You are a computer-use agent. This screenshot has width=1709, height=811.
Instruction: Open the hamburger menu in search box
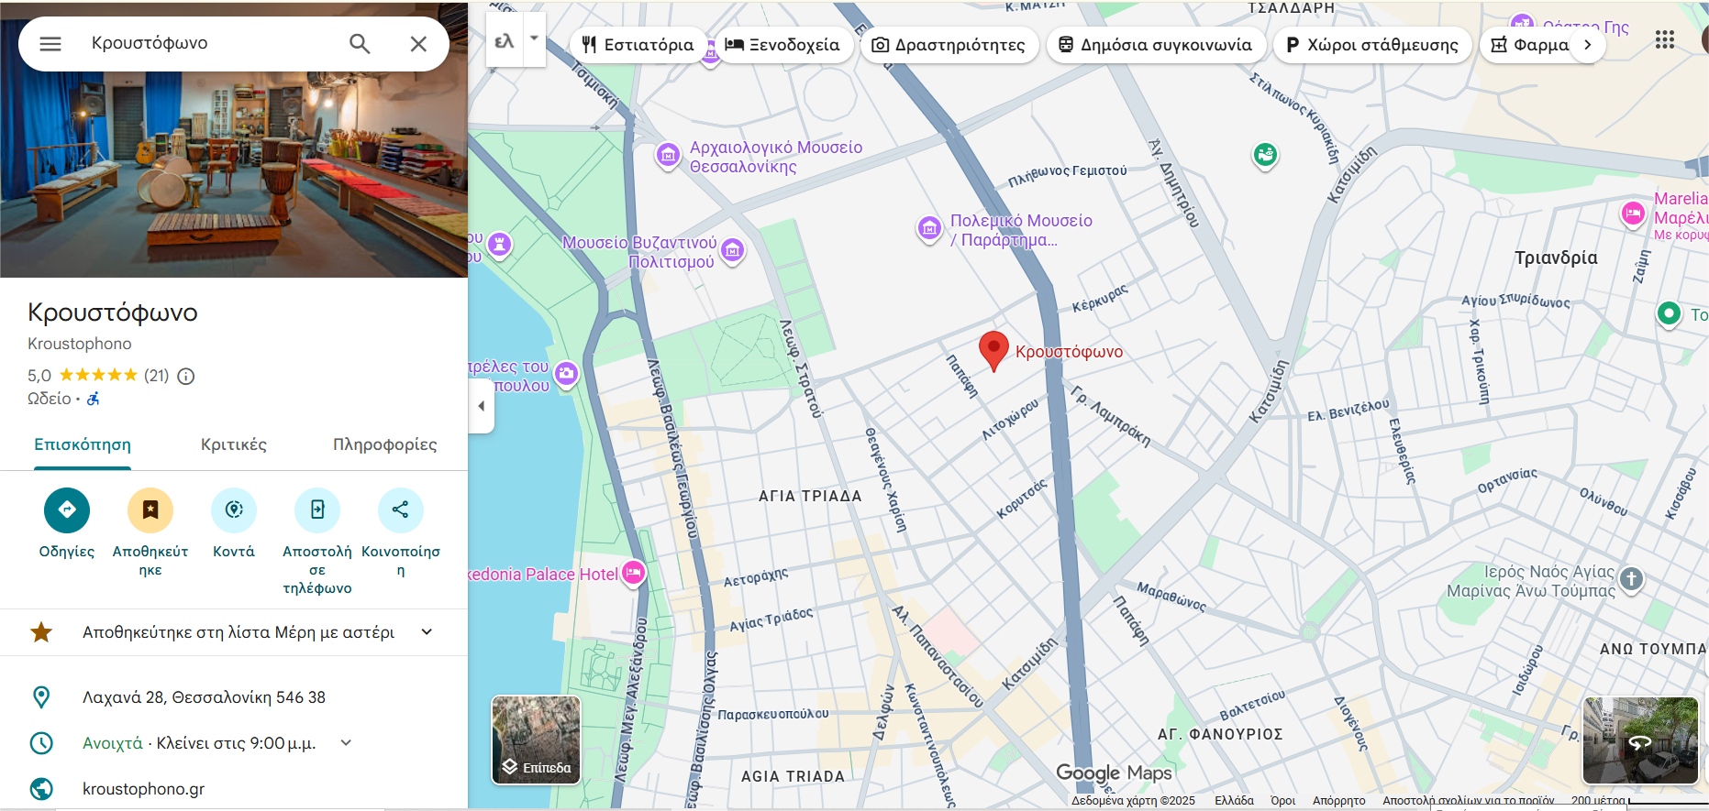coord(50,44)
